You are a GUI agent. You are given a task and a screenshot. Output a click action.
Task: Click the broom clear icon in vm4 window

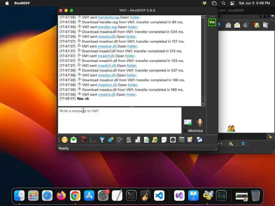(x=270, y=137)
